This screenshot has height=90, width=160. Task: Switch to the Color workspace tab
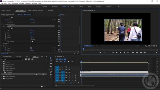coord(73,6)
